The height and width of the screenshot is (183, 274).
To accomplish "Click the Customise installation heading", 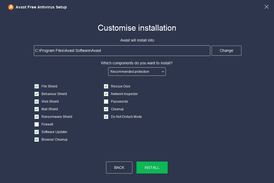I will point(137,28).
